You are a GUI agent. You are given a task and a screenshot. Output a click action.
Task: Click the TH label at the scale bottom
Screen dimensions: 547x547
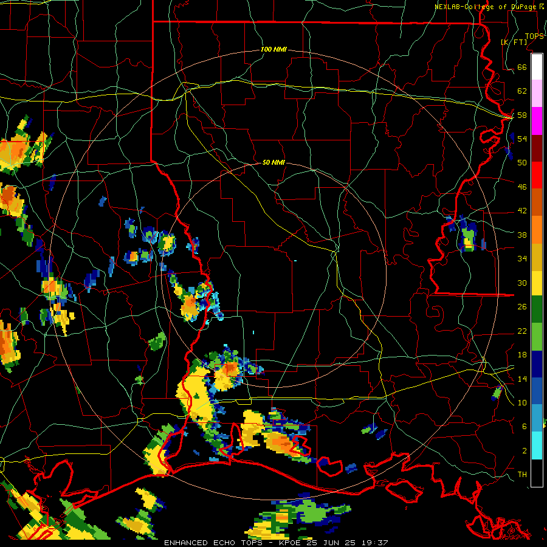[522, 475]
